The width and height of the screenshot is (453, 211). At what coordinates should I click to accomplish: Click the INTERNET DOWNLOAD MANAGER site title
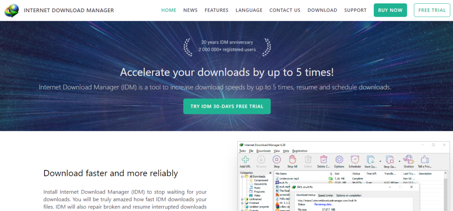69,10
